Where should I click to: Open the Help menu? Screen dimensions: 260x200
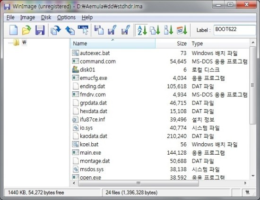(x=87, y=17)
